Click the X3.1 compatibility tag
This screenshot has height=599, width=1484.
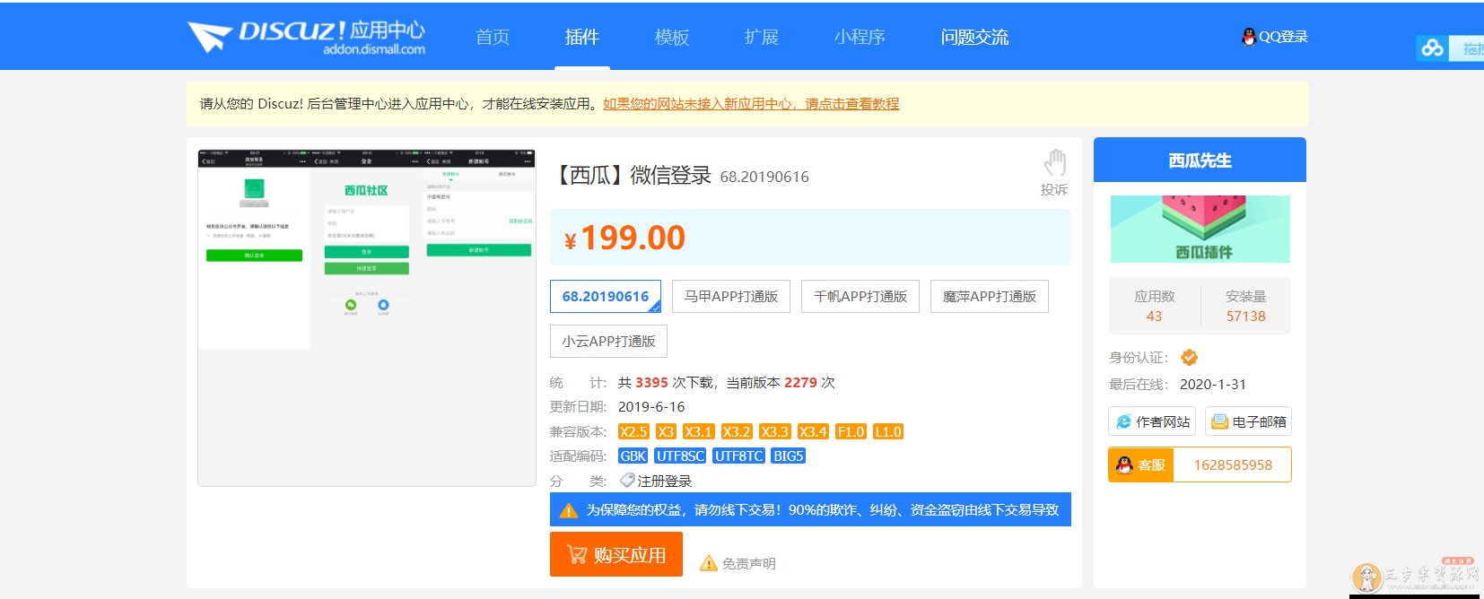(x=699, y=431)
